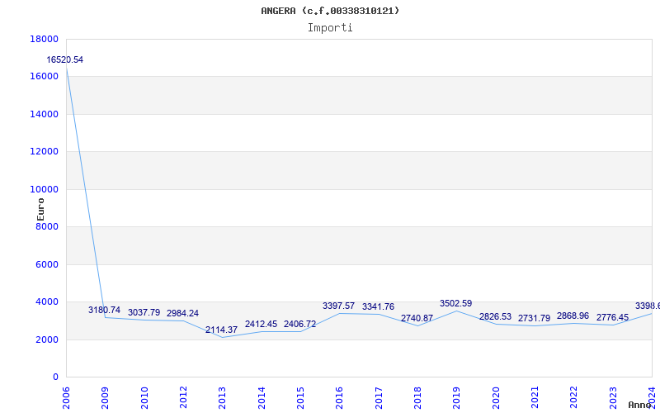660x413 pixels.
Task: Click the data label 2412.45
Action: click(x=261, y=325)
